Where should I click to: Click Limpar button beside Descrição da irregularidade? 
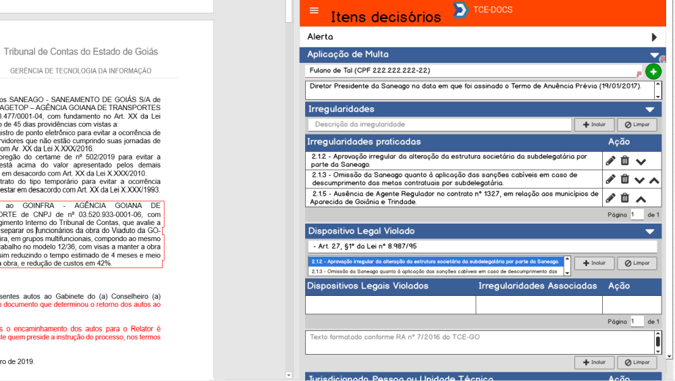click(637, 125)
